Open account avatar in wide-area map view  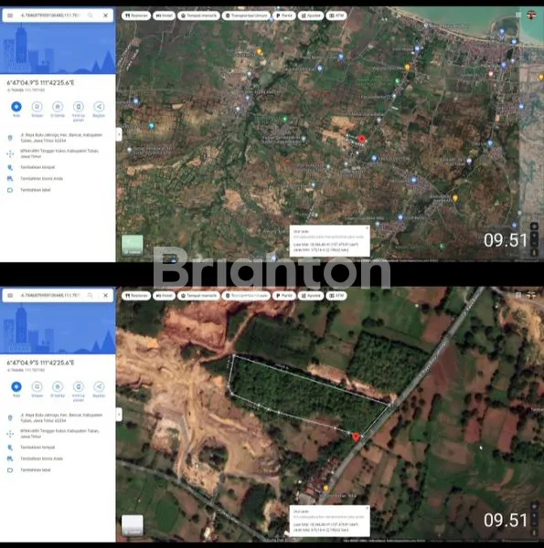[531, 15]
